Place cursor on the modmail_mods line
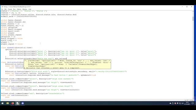196x110 pixels. point(19,16)
